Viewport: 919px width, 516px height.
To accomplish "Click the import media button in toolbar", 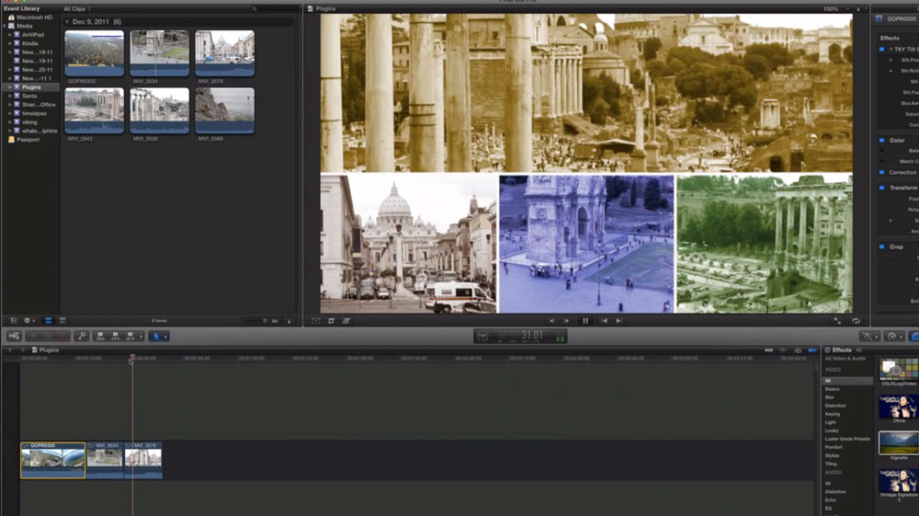I will (x=14, y=336).
